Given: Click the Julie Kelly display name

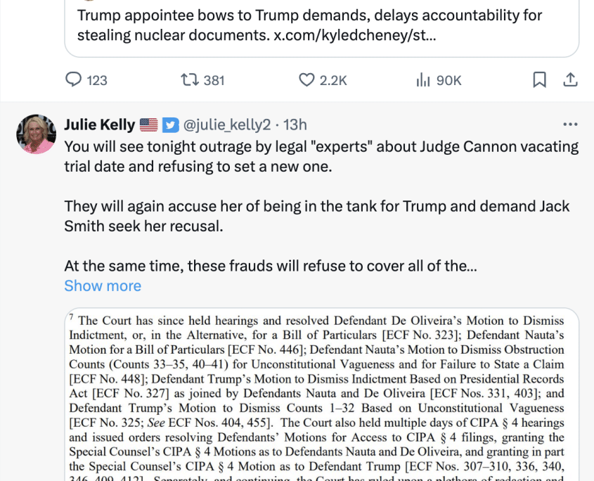Looking at the screenshot, I should point(100,124).
